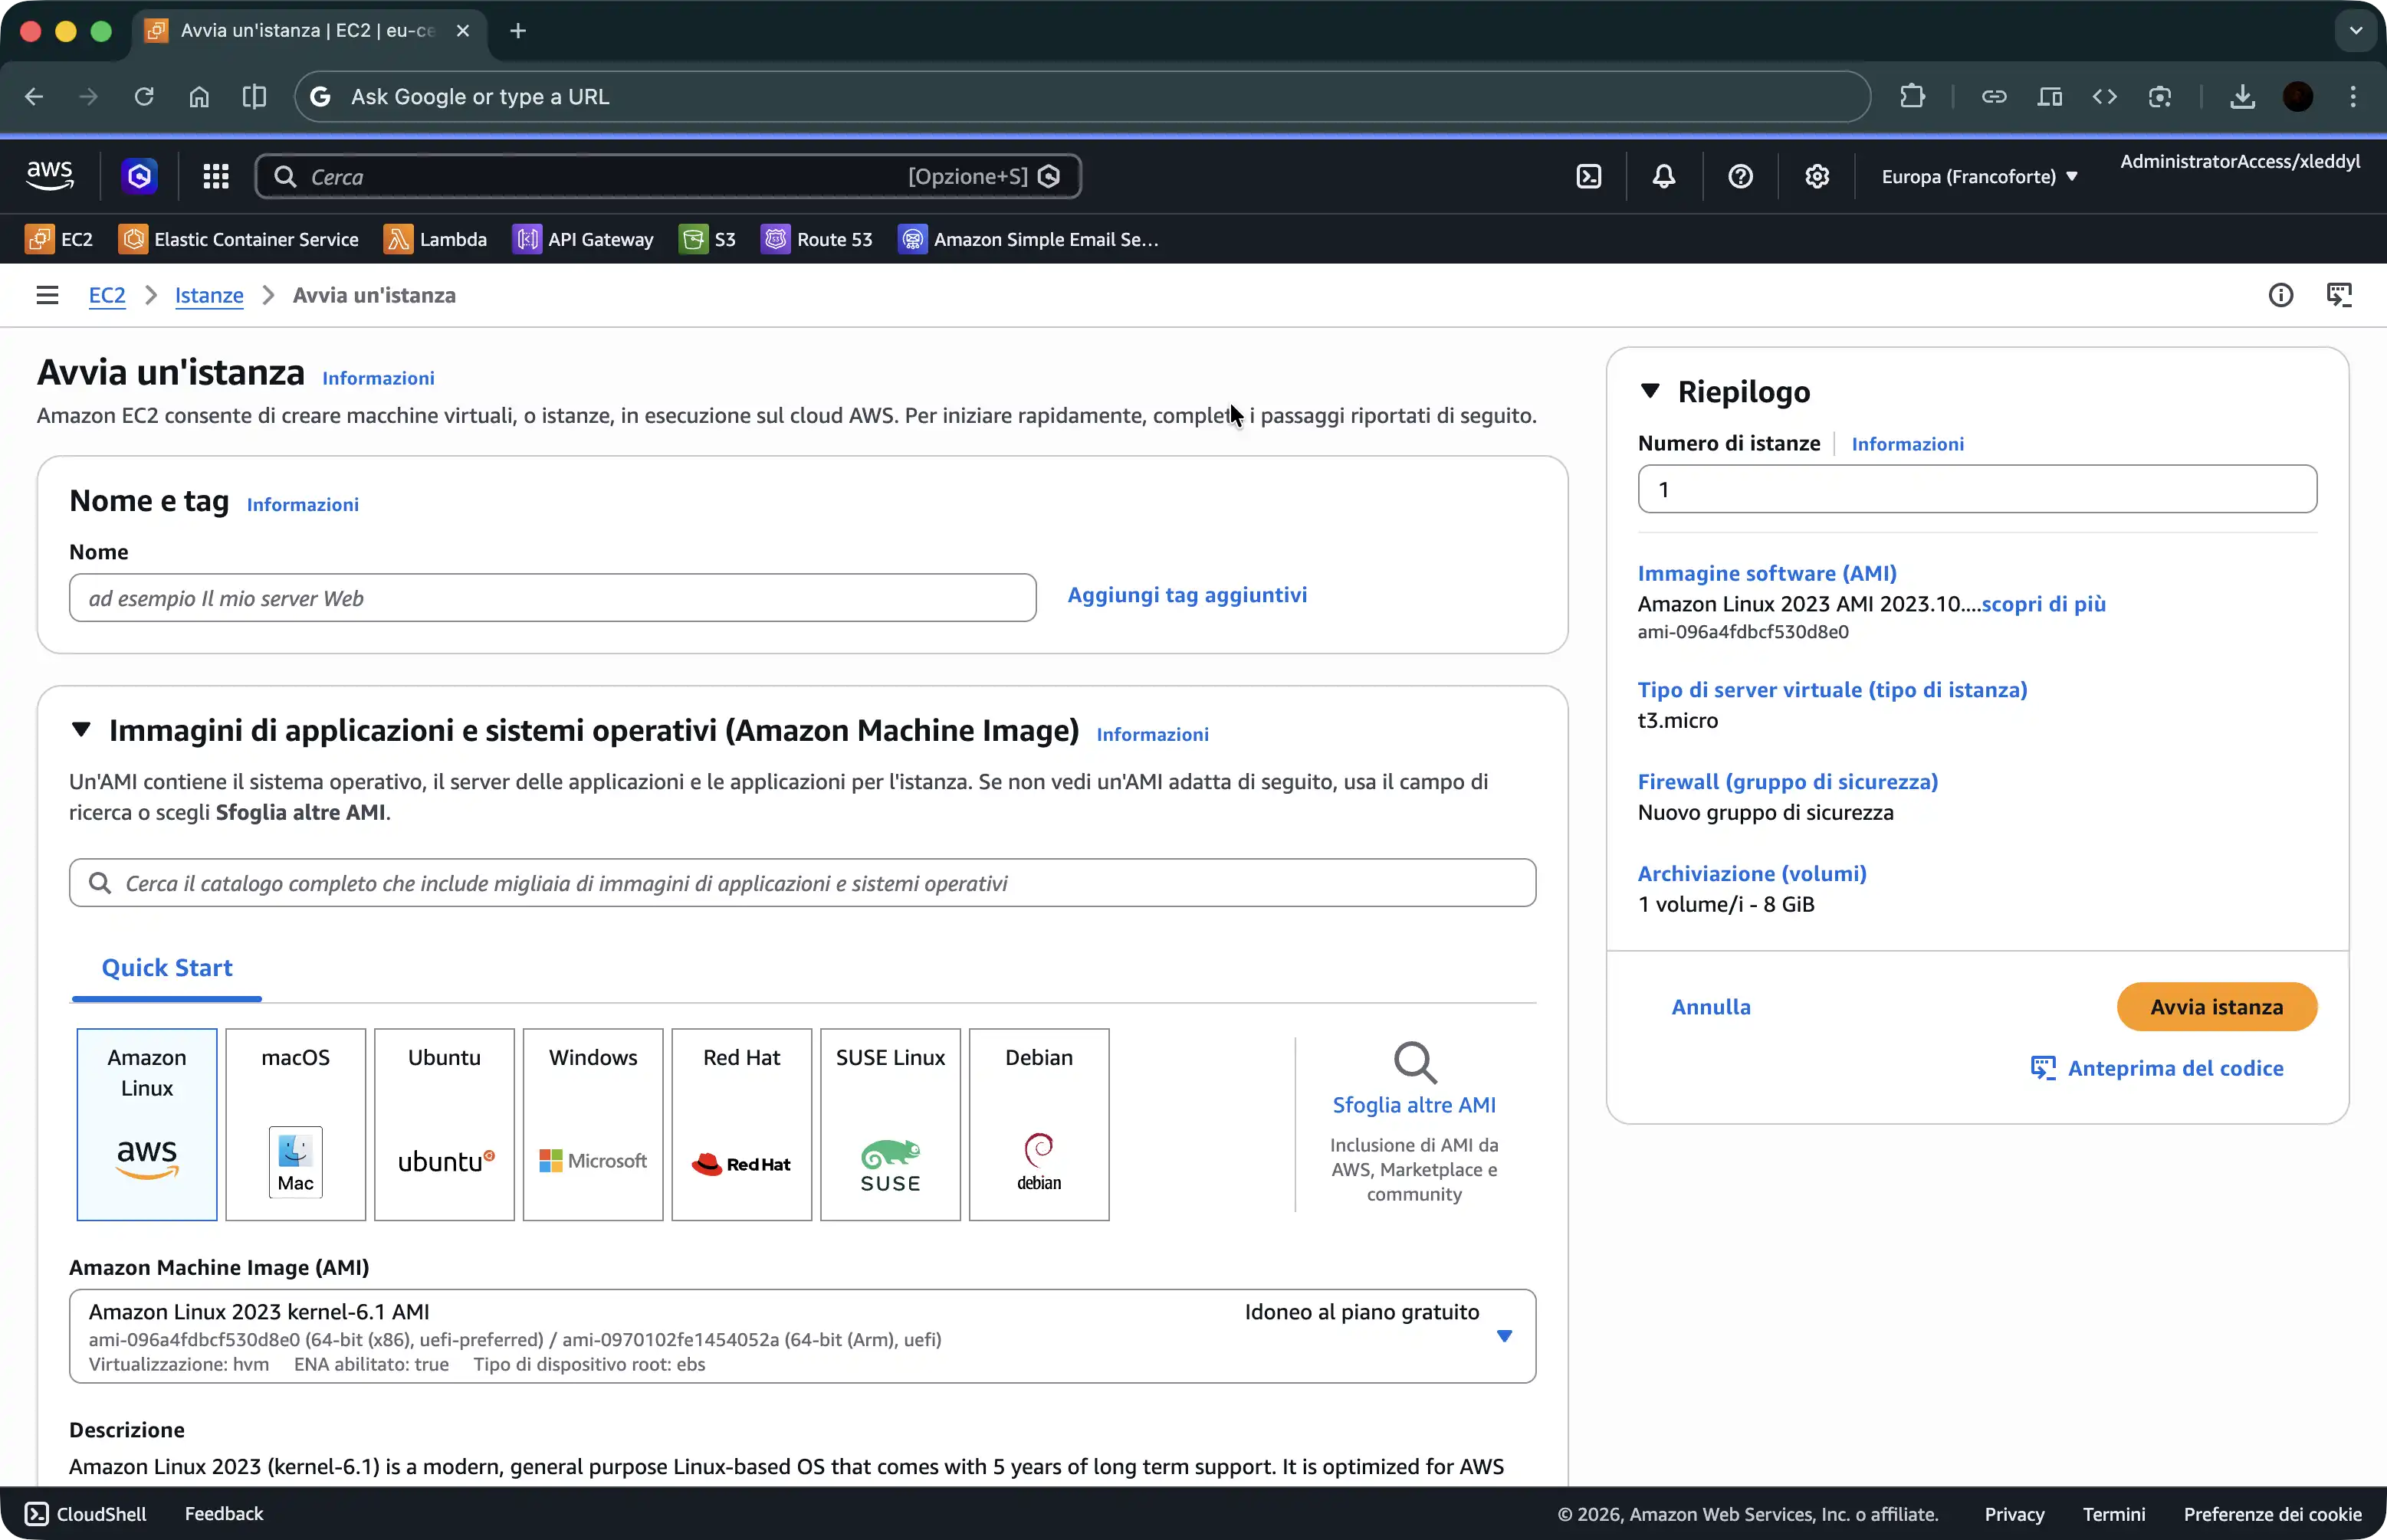
Task: Switch to the Quick Start tab
Action: tap(167, 967)
